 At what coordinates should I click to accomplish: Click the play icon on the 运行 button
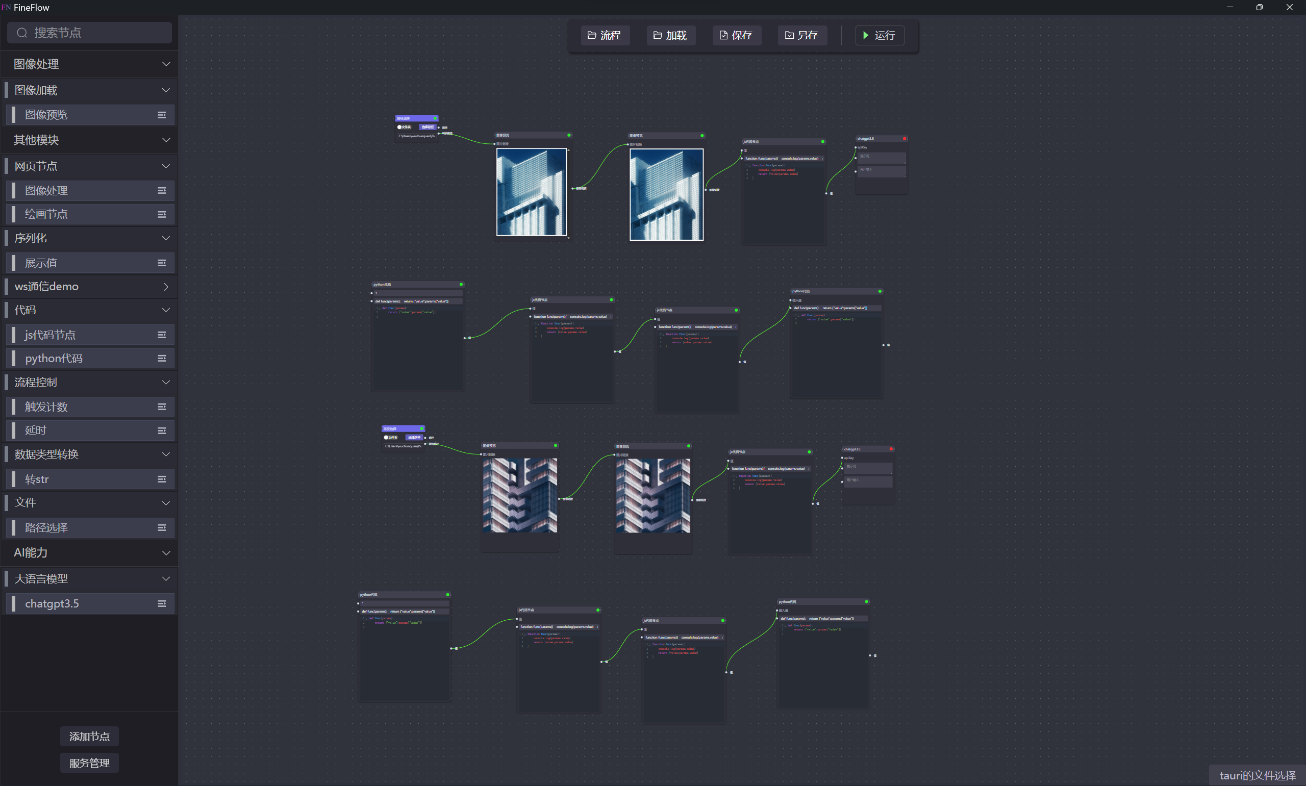[x=865, y=35]
